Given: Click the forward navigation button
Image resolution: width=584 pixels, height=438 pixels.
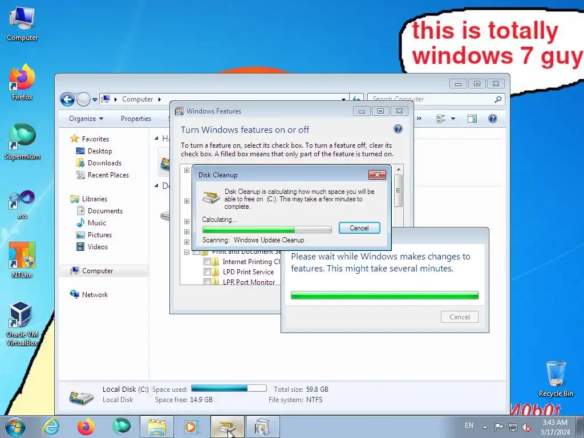Looking at the screenshot, I should coord(83,99).
